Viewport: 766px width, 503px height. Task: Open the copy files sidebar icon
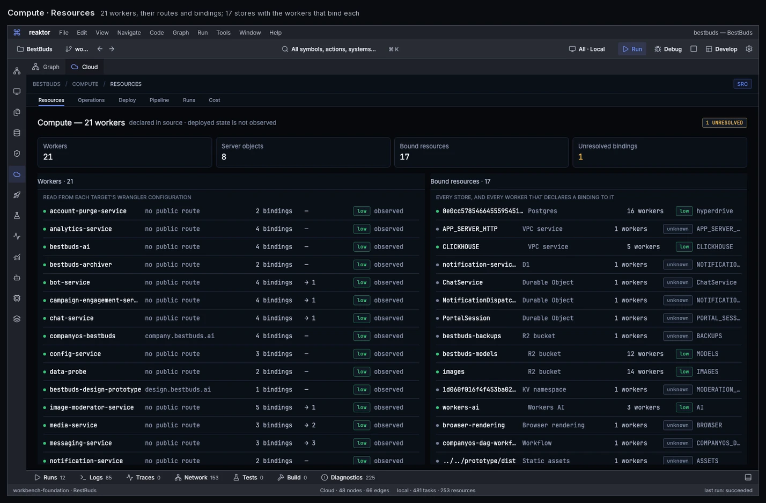(17, 112)
